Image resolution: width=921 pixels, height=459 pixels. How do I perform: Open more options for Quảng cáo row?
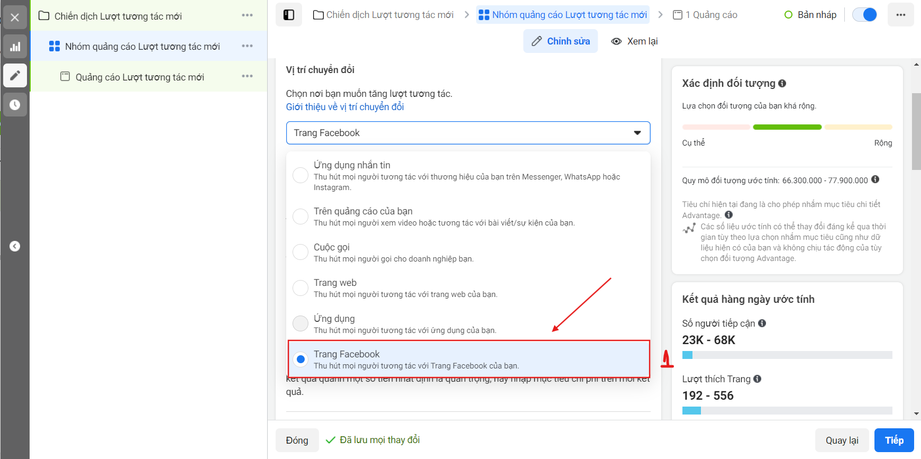click(247, 76)
